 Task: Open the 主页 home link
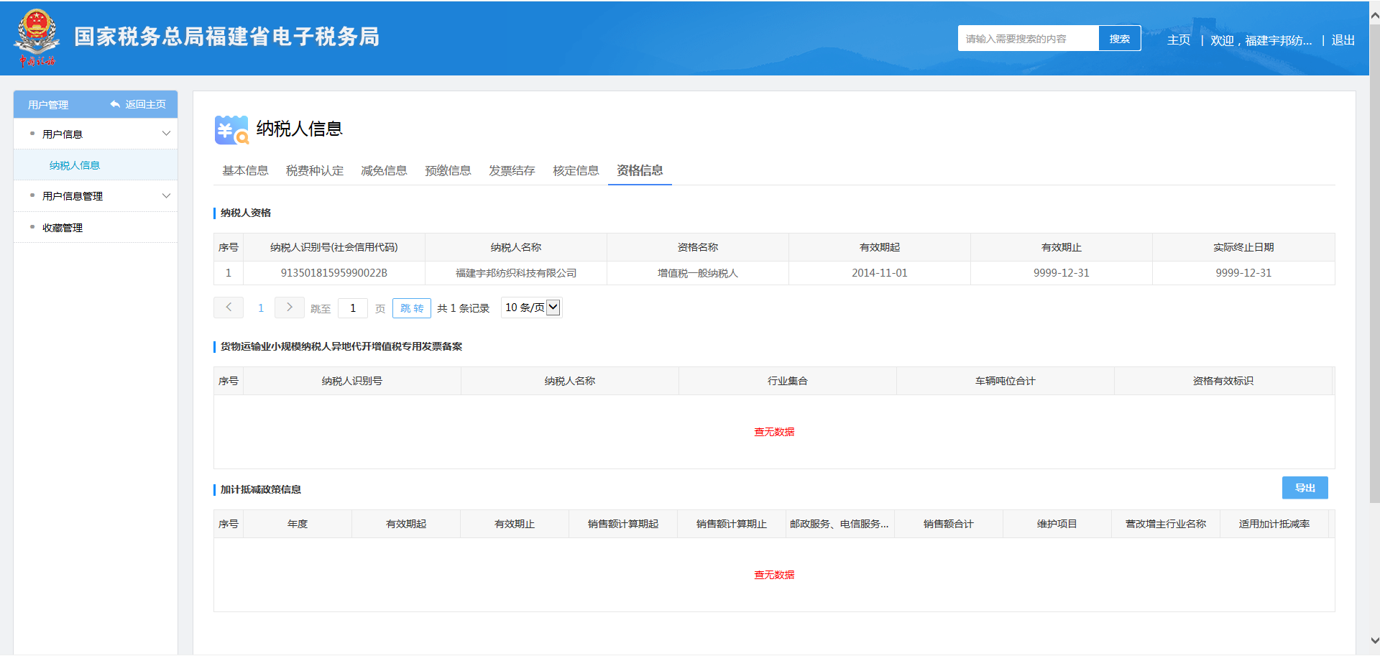(x=1178, y=40)
